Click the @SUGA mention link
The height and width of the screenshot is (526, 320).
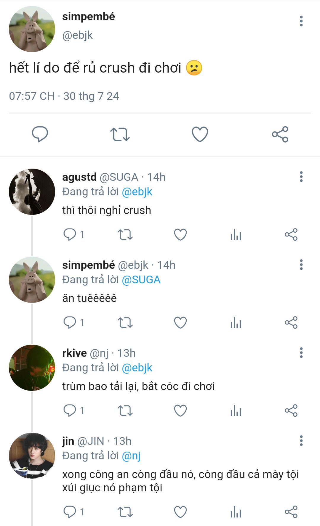tap(141, 280)
